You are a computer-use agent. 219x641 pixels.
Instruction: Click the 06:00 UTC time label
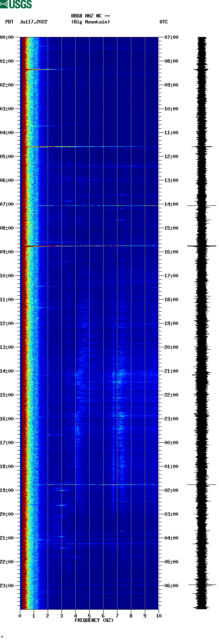point(171,586)
